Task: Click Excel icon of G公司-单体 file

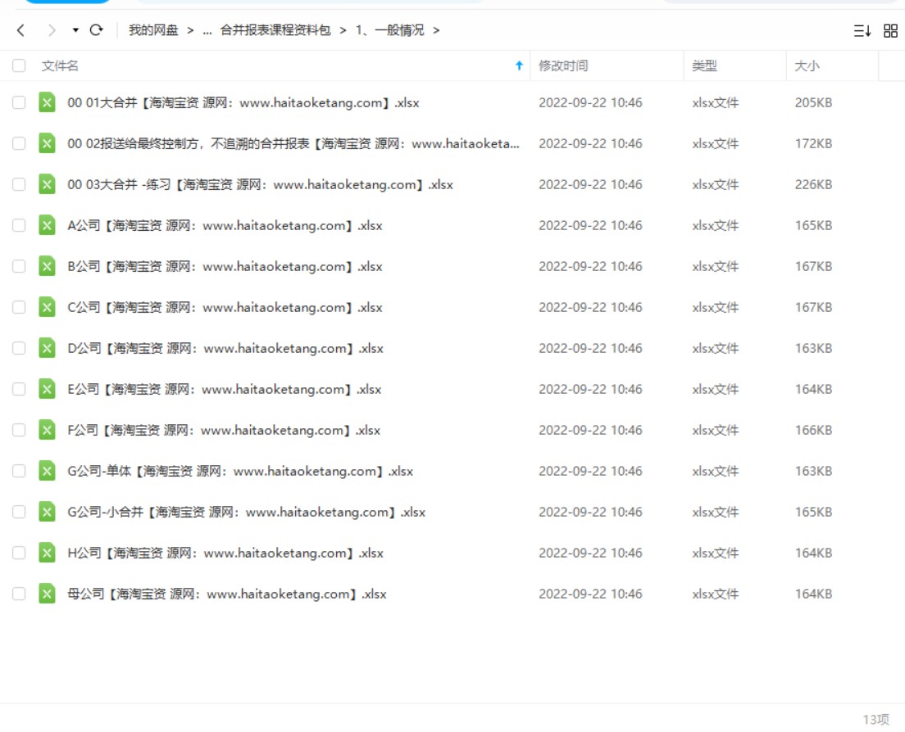Action: [x=47, y=471]
